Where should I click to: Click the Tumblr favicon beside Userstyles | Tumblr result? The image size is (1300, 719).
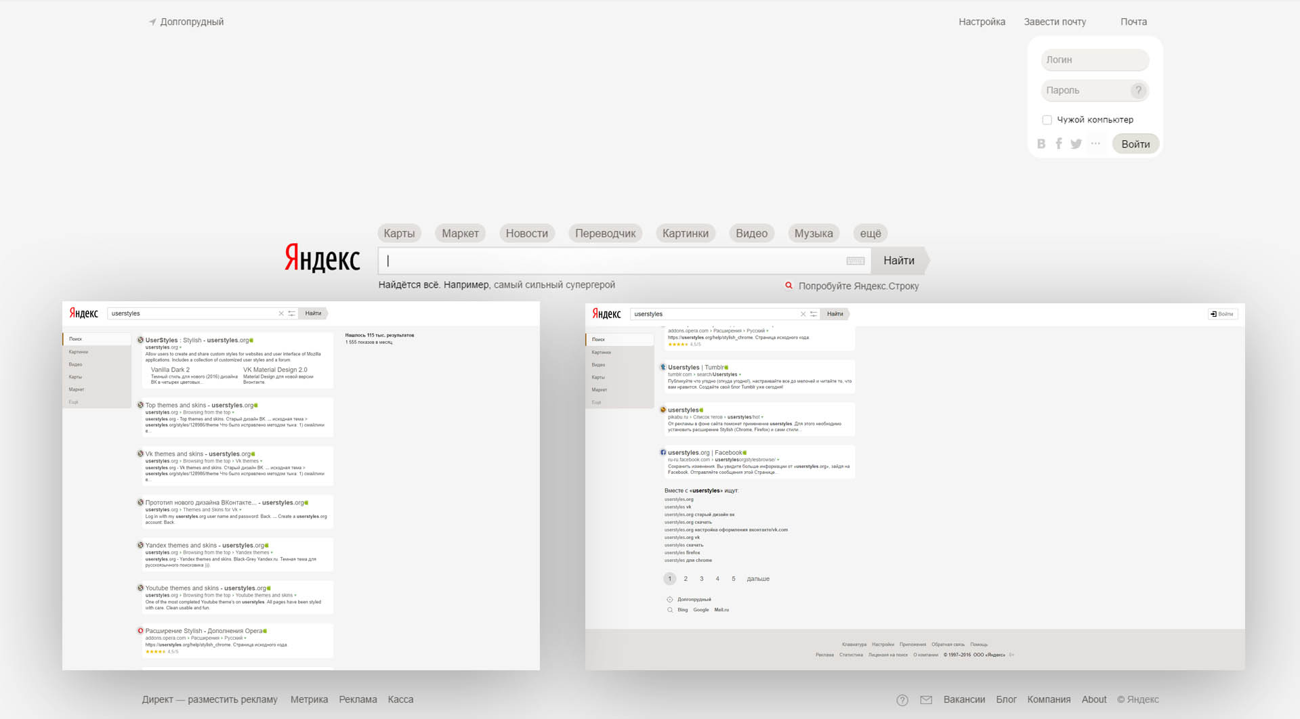click(663, 367)
